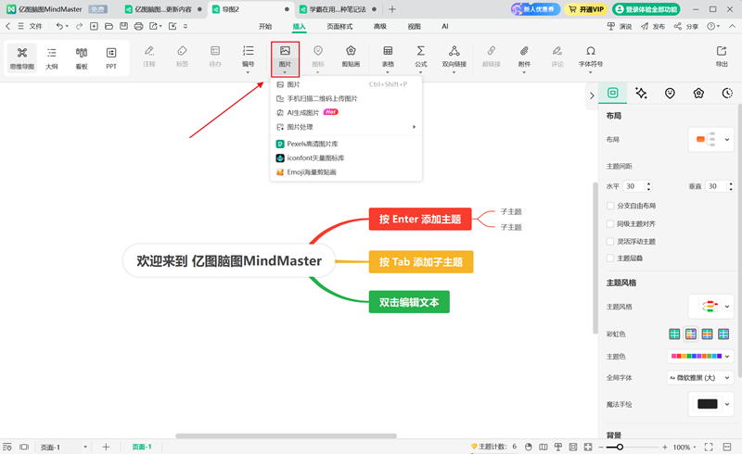
Task: Expand the 图片处理 submenu arrow
Action: click(x=414, y=127)
